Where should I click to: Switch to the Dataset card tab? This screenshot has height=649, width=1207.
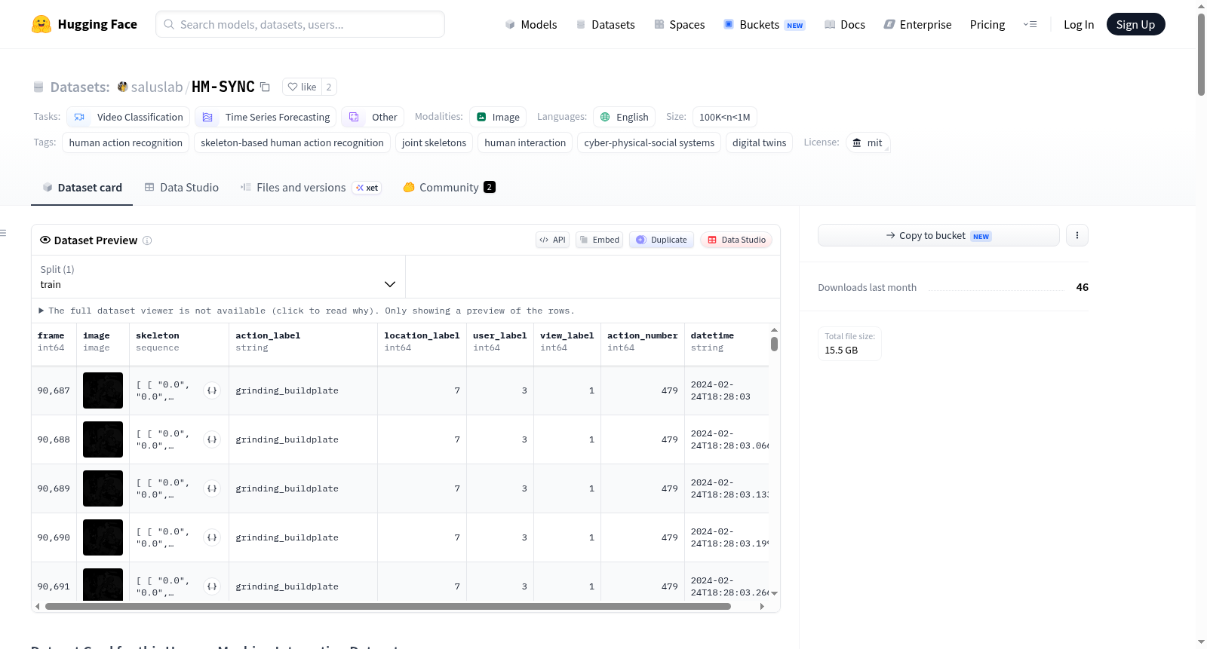(x=81, y=188)
